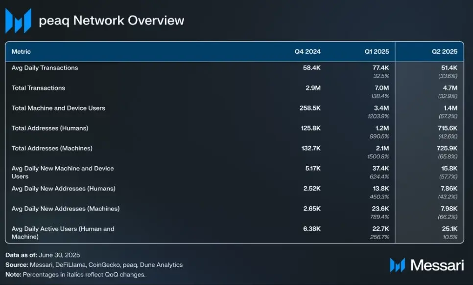Click the 4.7M Total Transactions value

[450, 88]
